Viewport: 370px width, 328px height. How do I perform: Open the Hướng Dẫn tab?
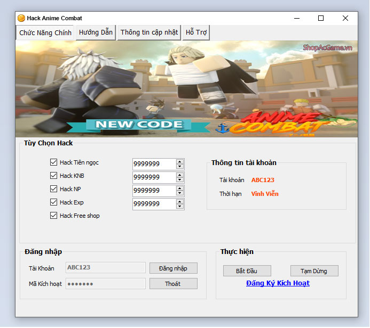pos(96,32)
